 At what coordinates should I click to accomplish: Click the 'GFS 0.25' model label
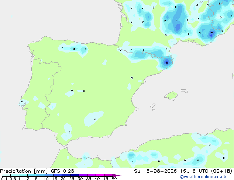[62, 171]
